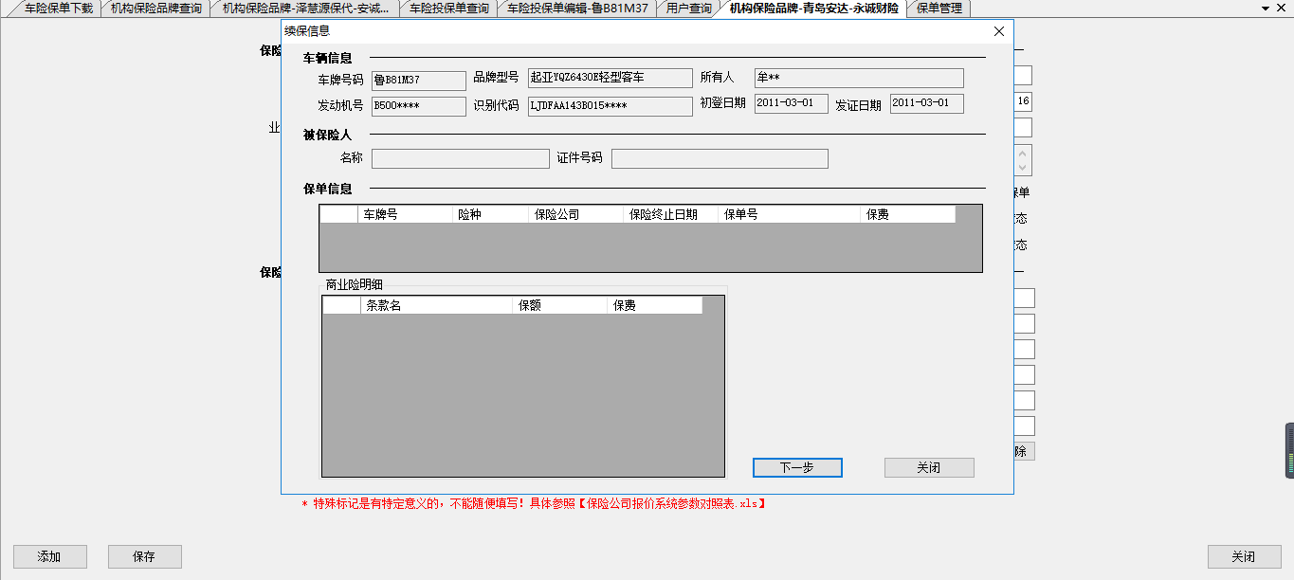Click the 车牌号码 field 鲁B81M37
Screen dimensions: 1294x580
point(419,81)
